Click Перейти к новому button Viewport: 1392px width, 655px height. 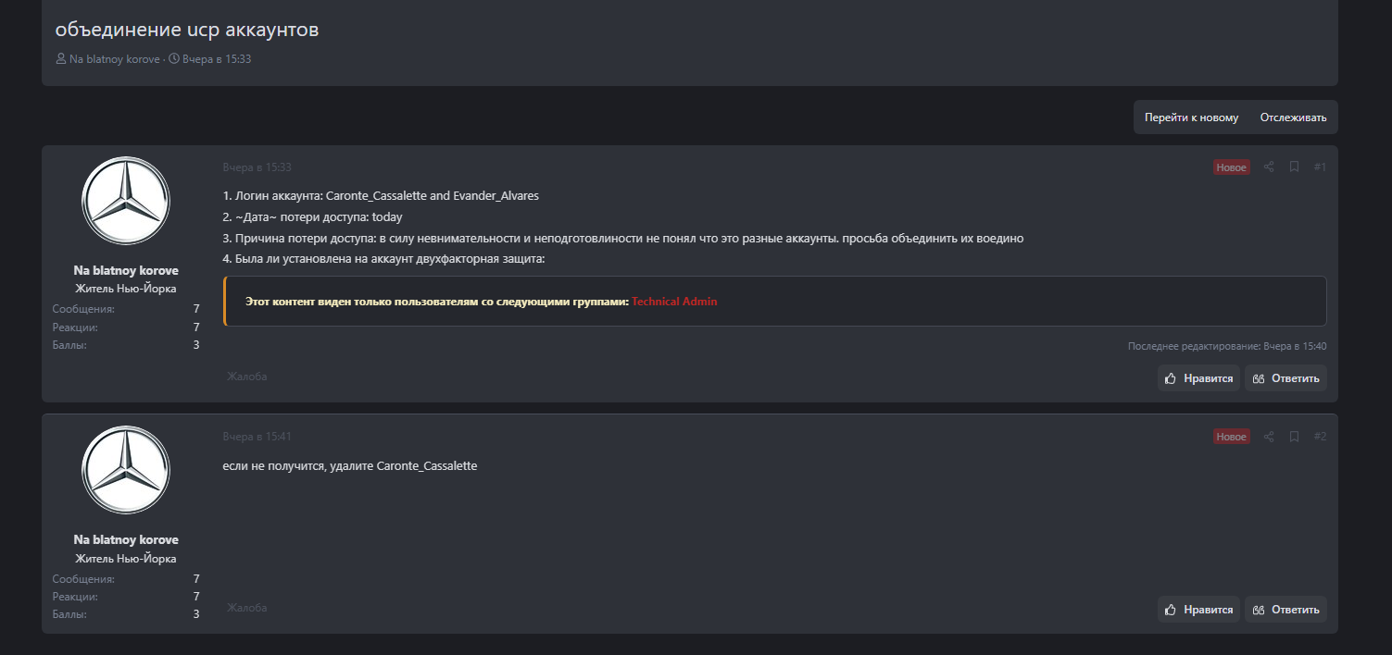[1191, 117]
